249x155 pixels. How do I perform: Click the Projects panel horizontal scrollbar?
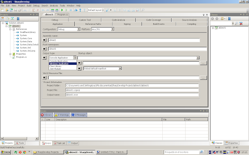19,138
